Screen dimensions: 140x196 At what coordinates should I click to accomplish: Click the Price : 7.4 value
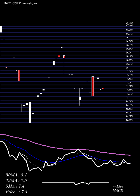pos(17,192)
